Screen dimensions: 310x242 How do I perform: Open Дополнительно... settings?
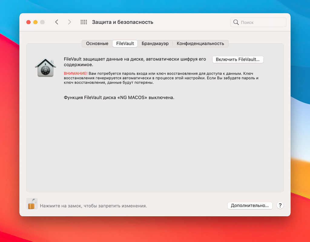(x=250, y=205)
